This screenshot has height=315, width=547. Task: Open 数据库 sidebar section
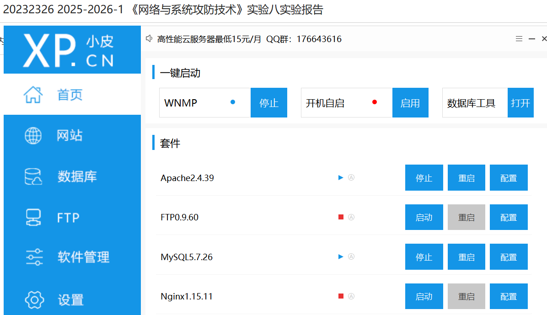(x=72, y=176)
